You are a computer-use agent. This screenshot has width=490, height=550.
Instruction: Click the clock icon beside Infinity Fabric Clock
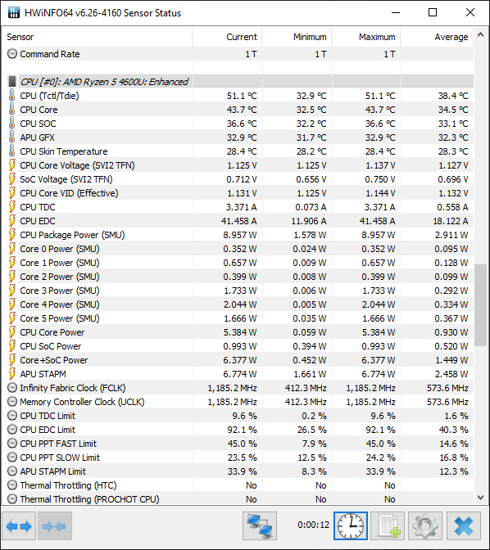[12, 388]
